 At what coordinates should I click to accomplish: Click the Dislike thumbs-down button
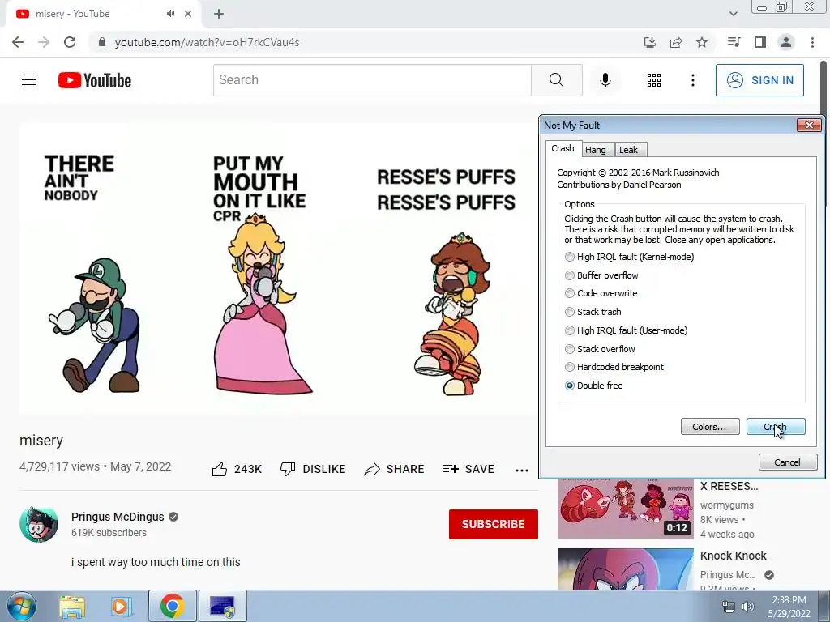(313, 469)
